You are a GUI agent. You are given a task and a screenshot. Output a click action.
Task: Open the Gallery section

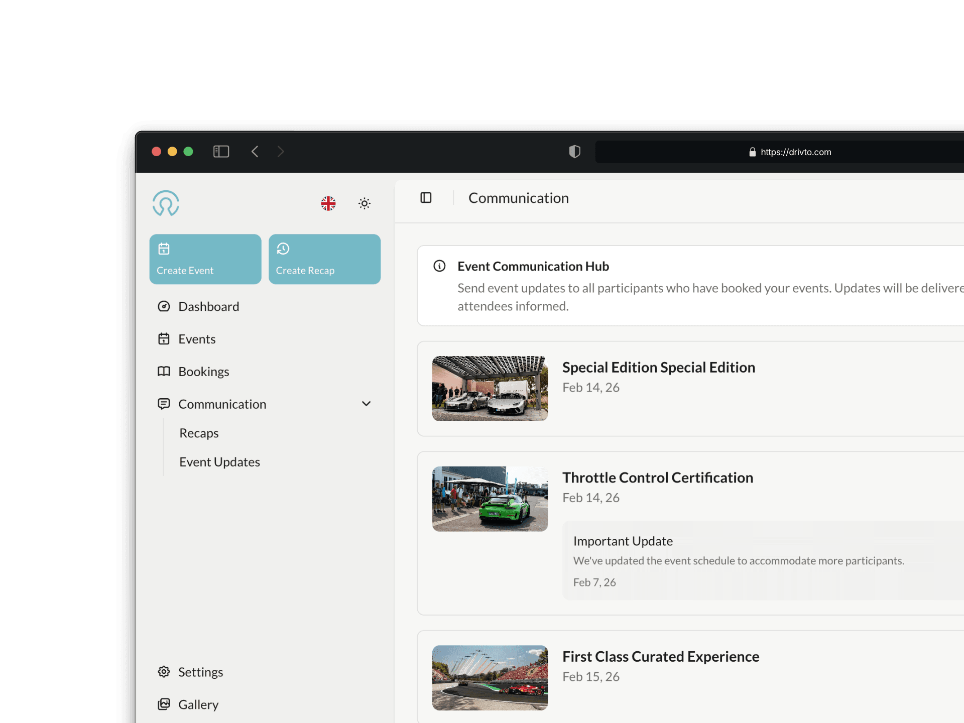pos(198,704)
